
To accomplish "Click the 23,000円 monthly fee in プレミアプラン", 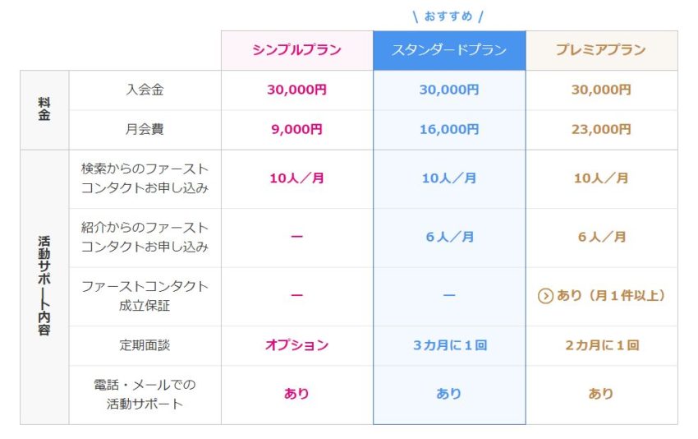I will tap(601, 130).
